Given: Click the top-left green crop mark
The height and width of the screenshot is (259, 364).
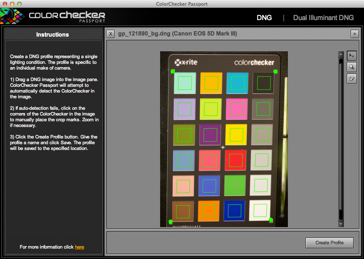Looking at the screenshot, I should click(173, 71).
